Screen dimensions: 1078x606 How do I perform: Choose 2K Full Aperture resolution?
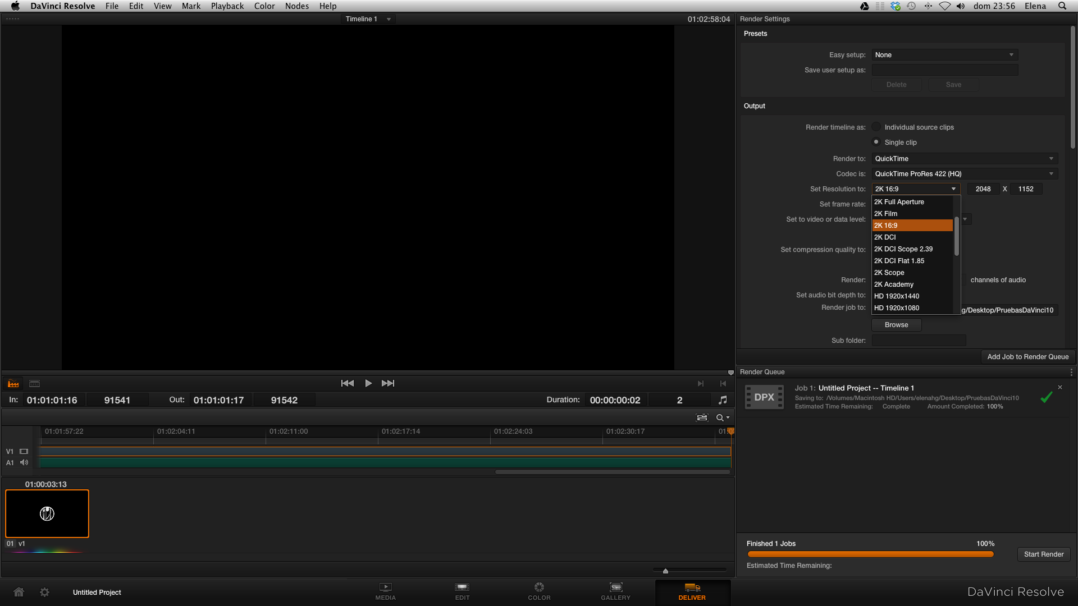coord(912,202)
